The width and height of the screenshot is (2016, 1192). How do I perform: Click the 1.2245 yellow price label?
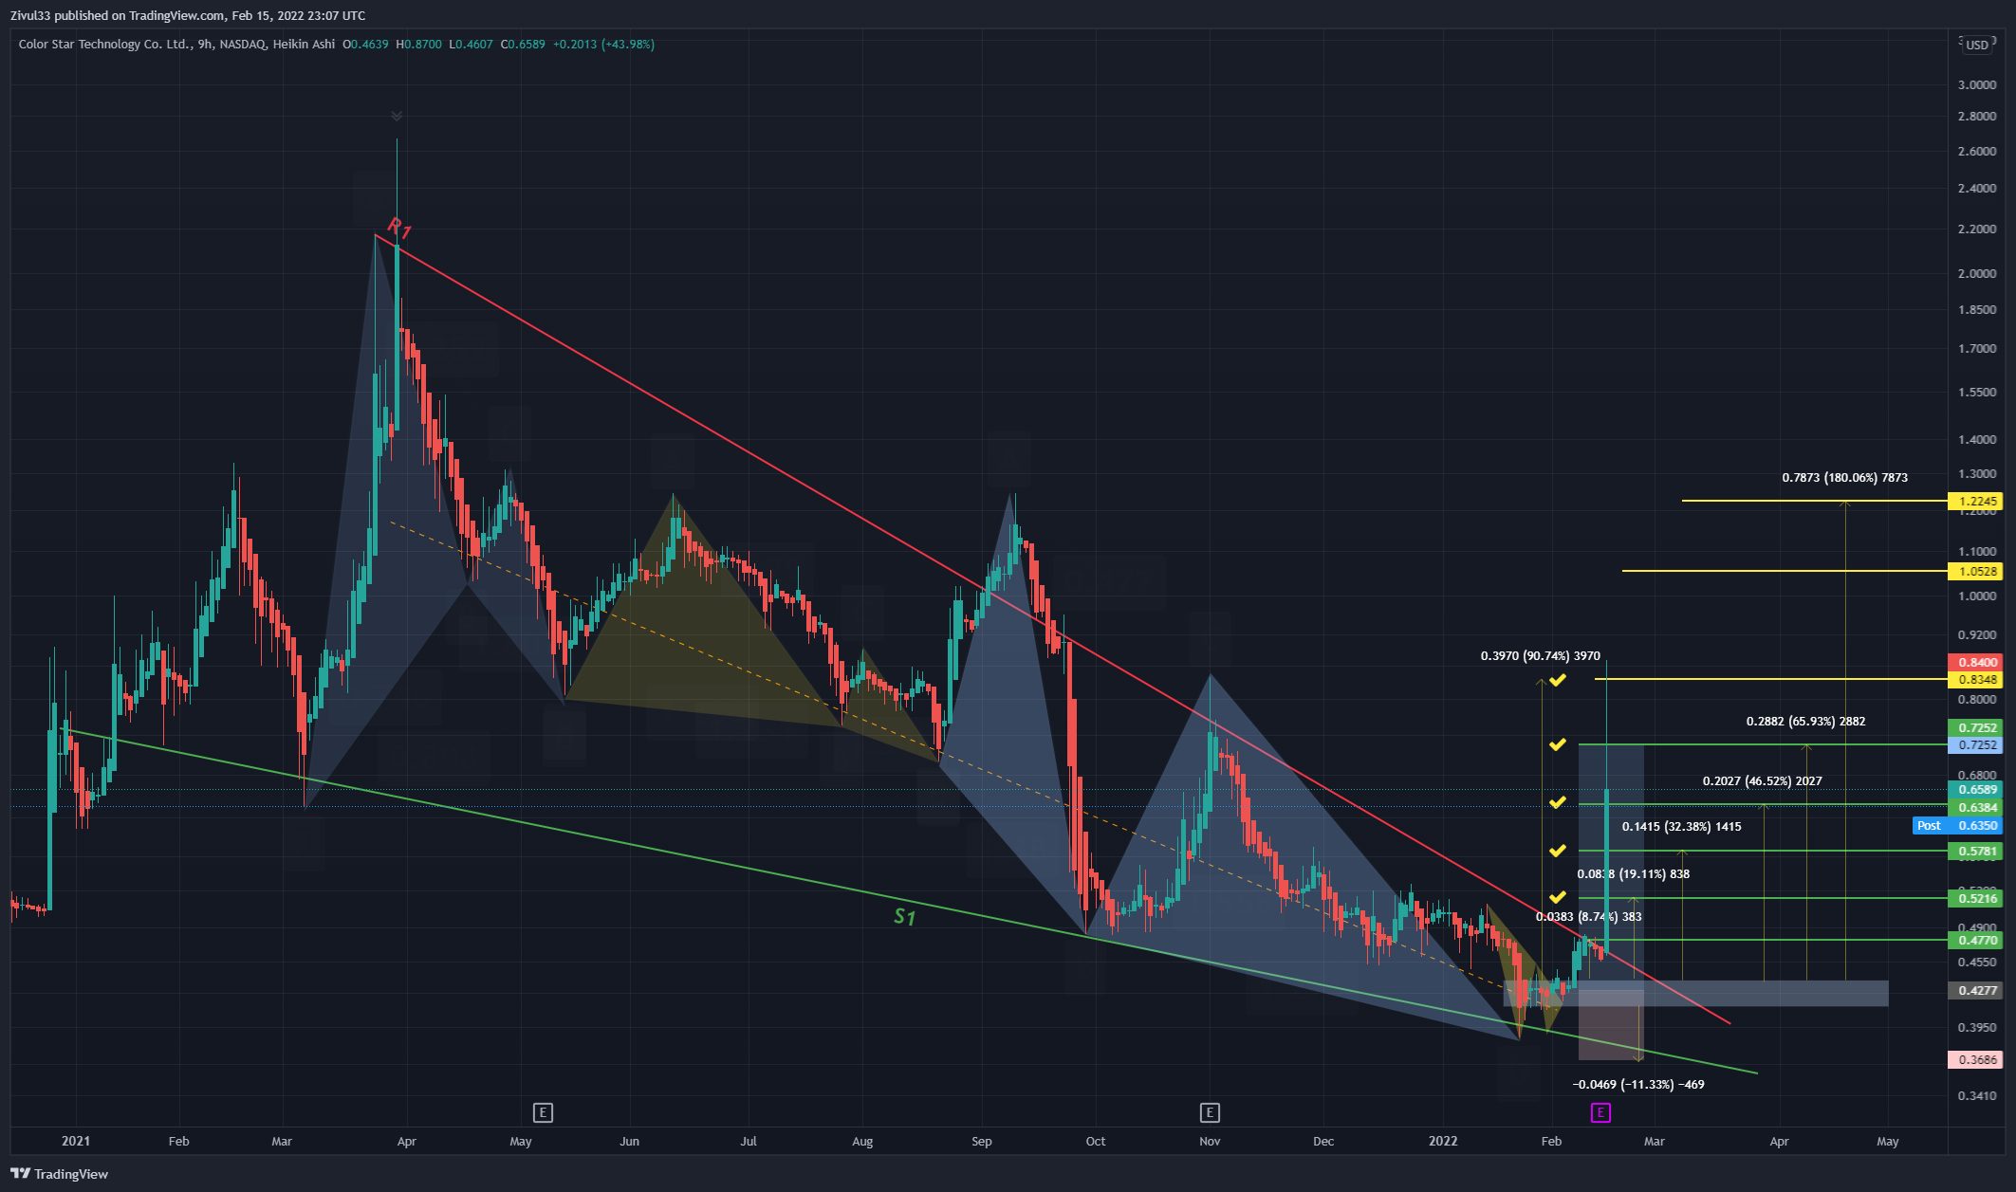click(1975, 502)
